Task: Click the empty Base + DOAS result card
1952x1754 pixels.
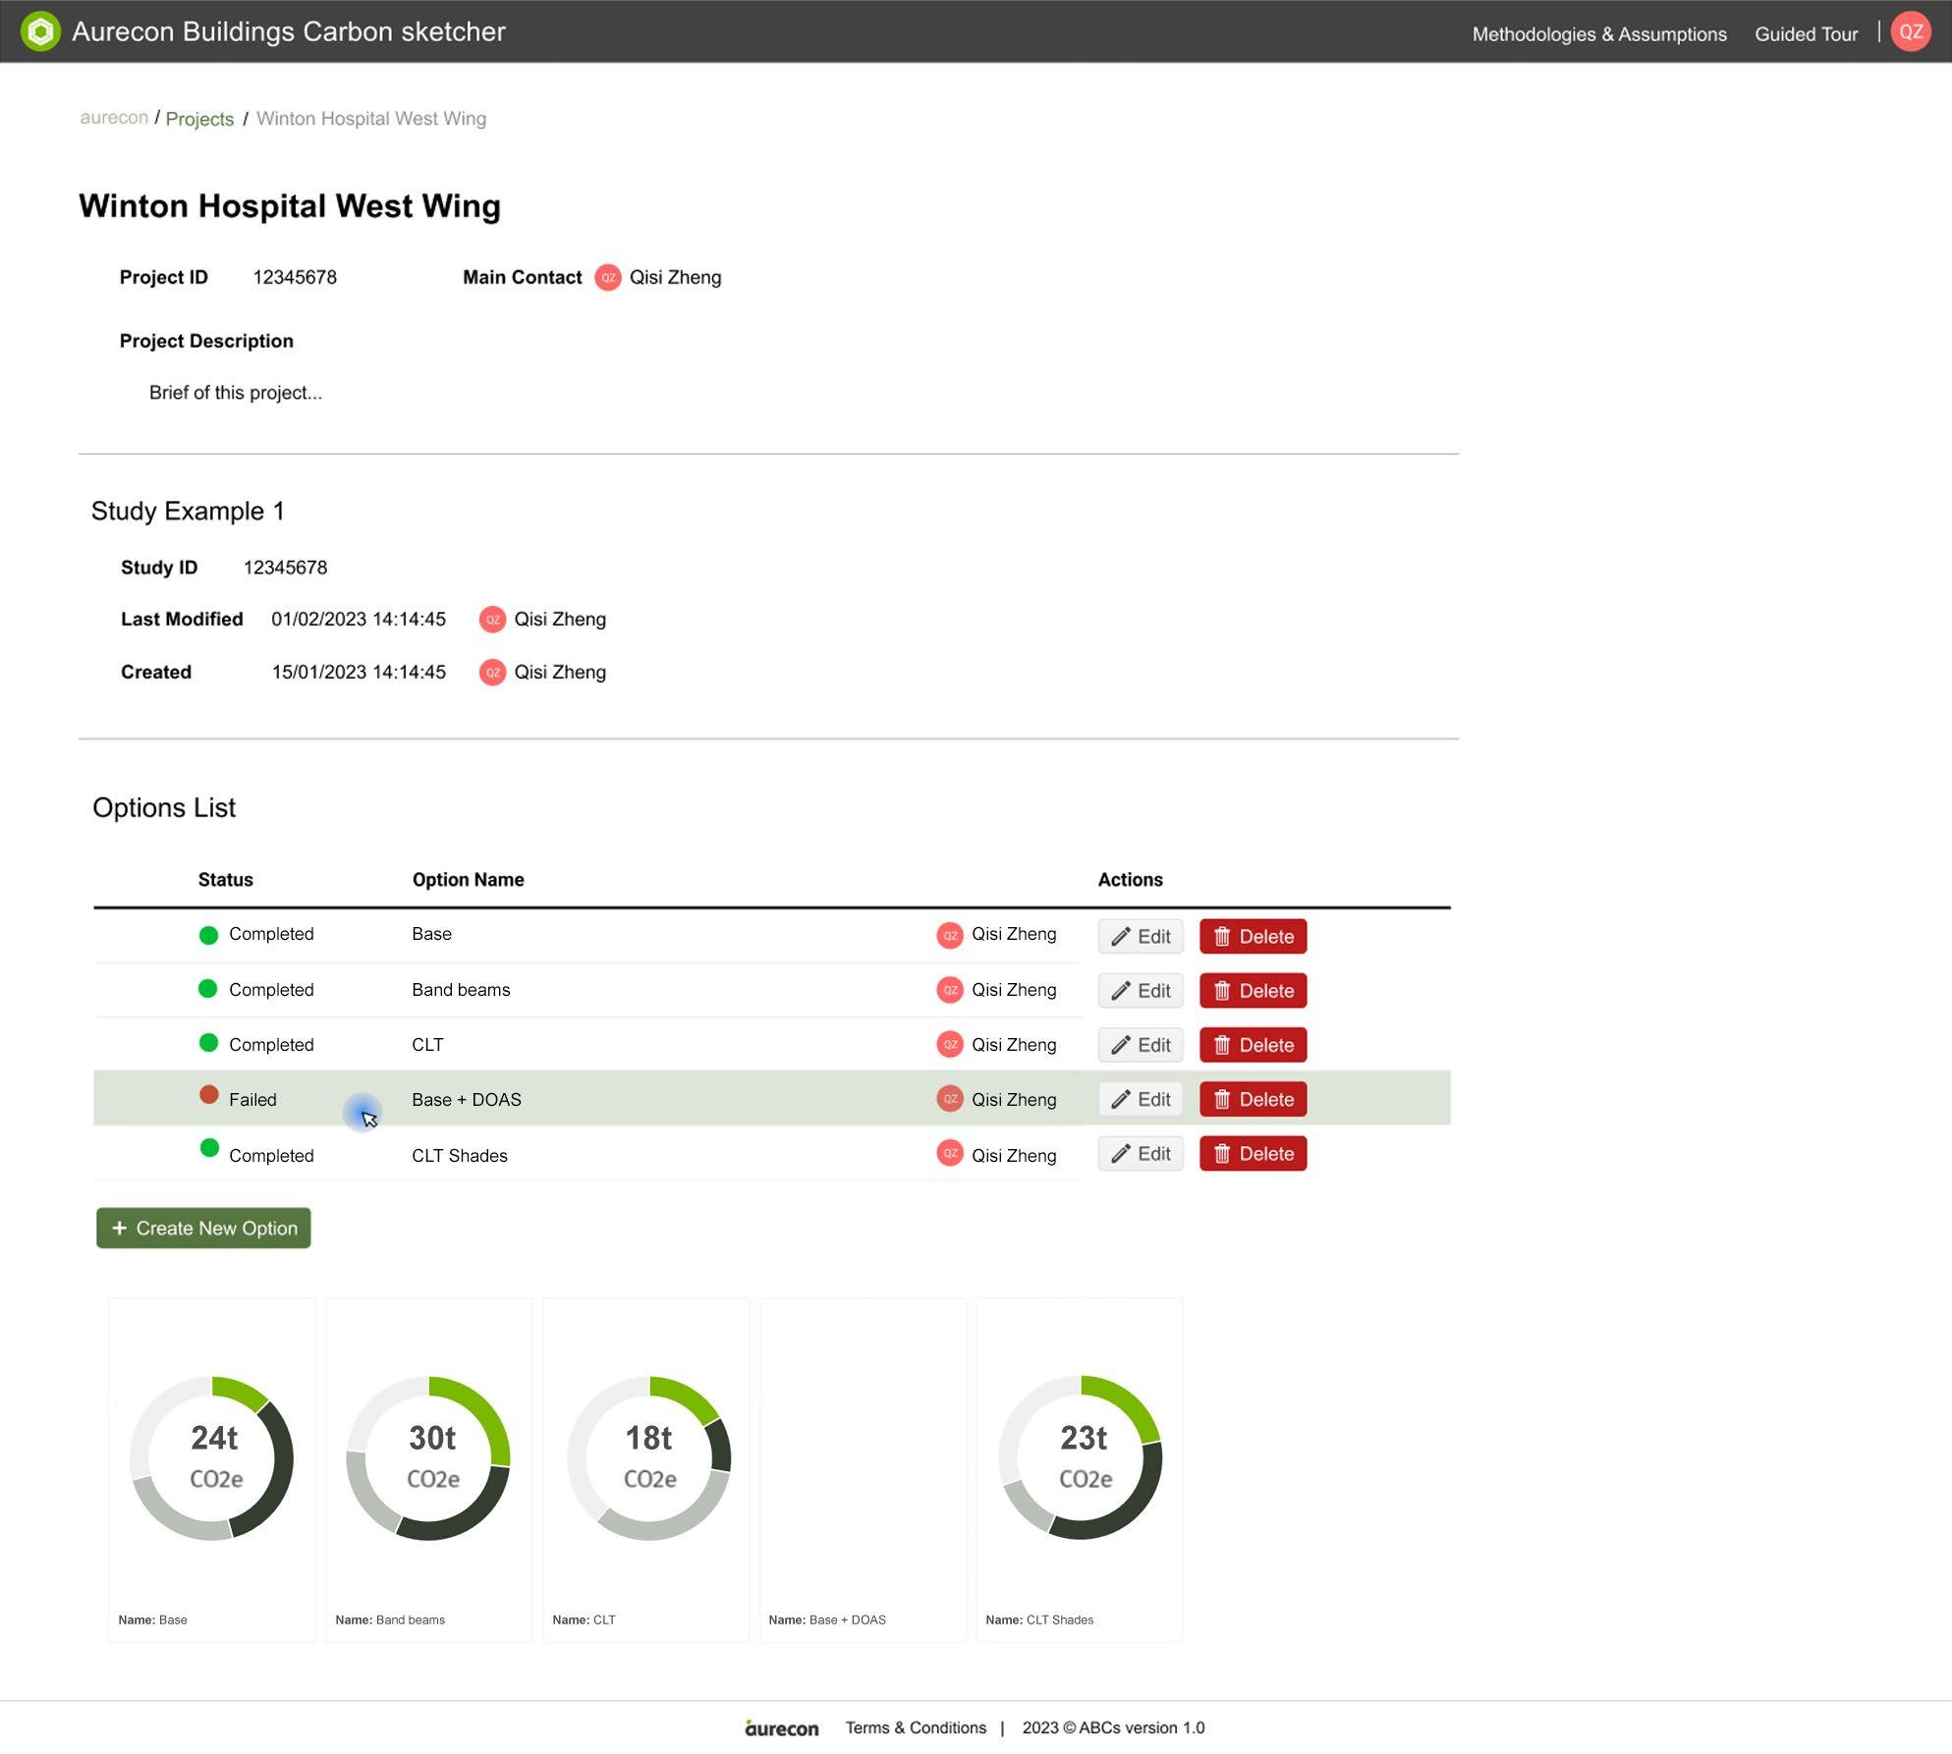Action: click(x=863, y=1468)
